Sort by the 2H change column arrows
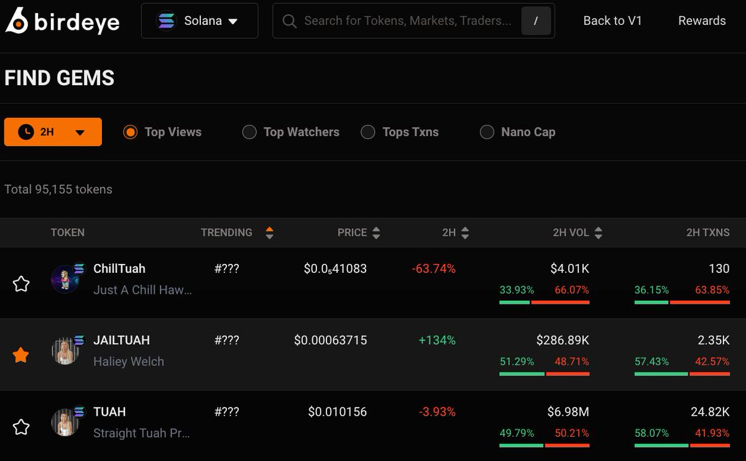 click(x=465, y=233)
